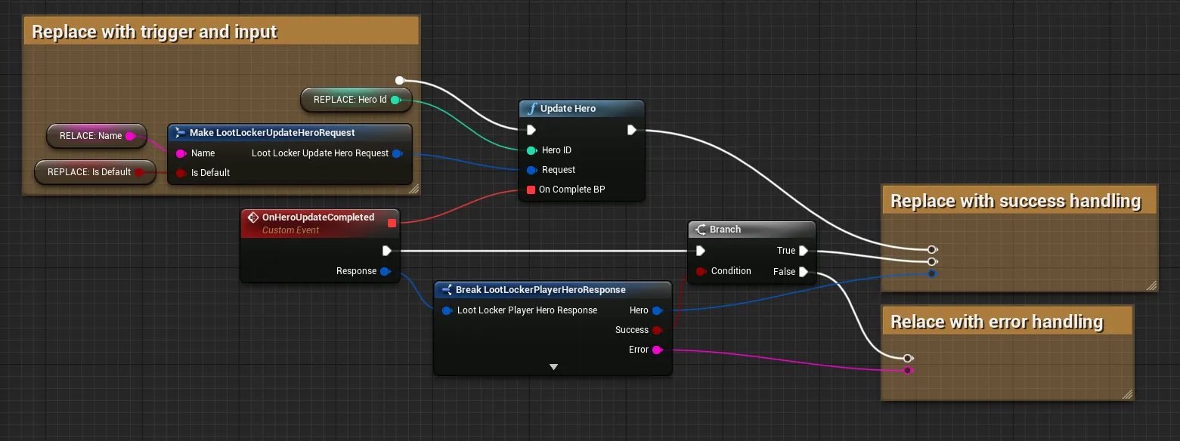Click Loot Locker Update Hero Request output pin
Image resolution: width=1180 pixels, height=441 pixels.
coord(398,153)
